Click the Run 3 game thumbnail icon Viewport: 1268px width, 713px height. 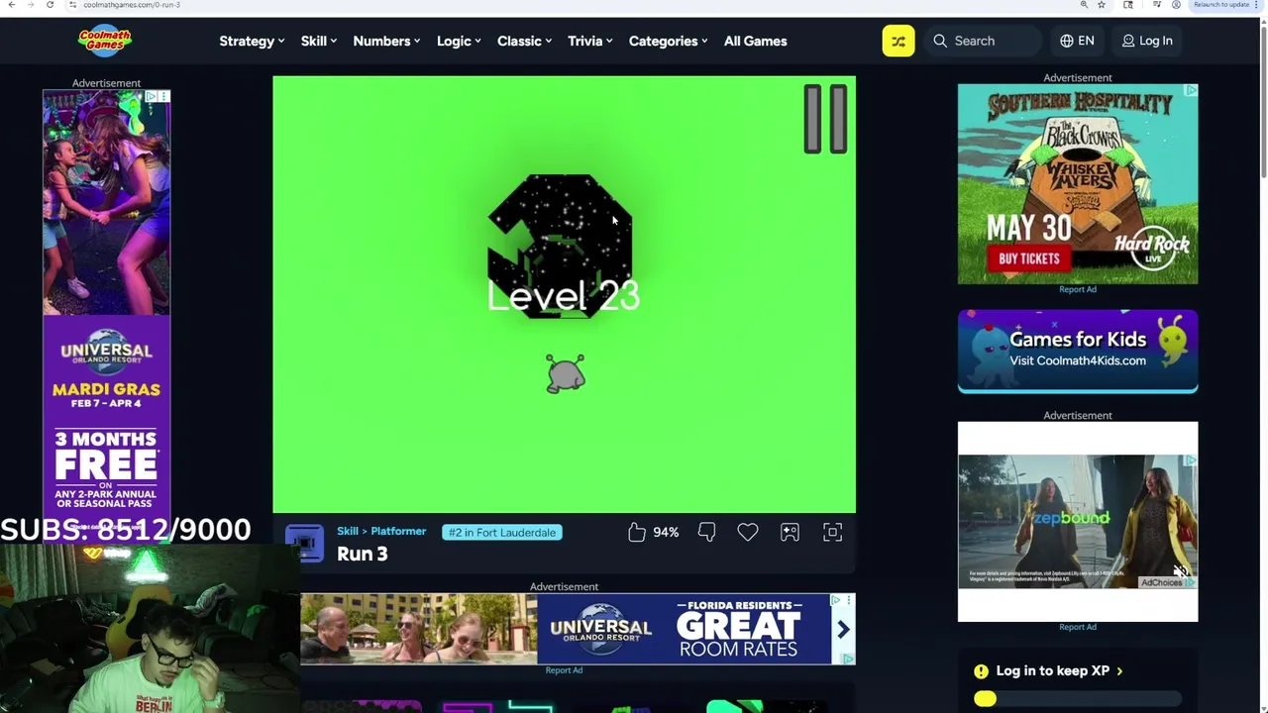click(304, 544)
